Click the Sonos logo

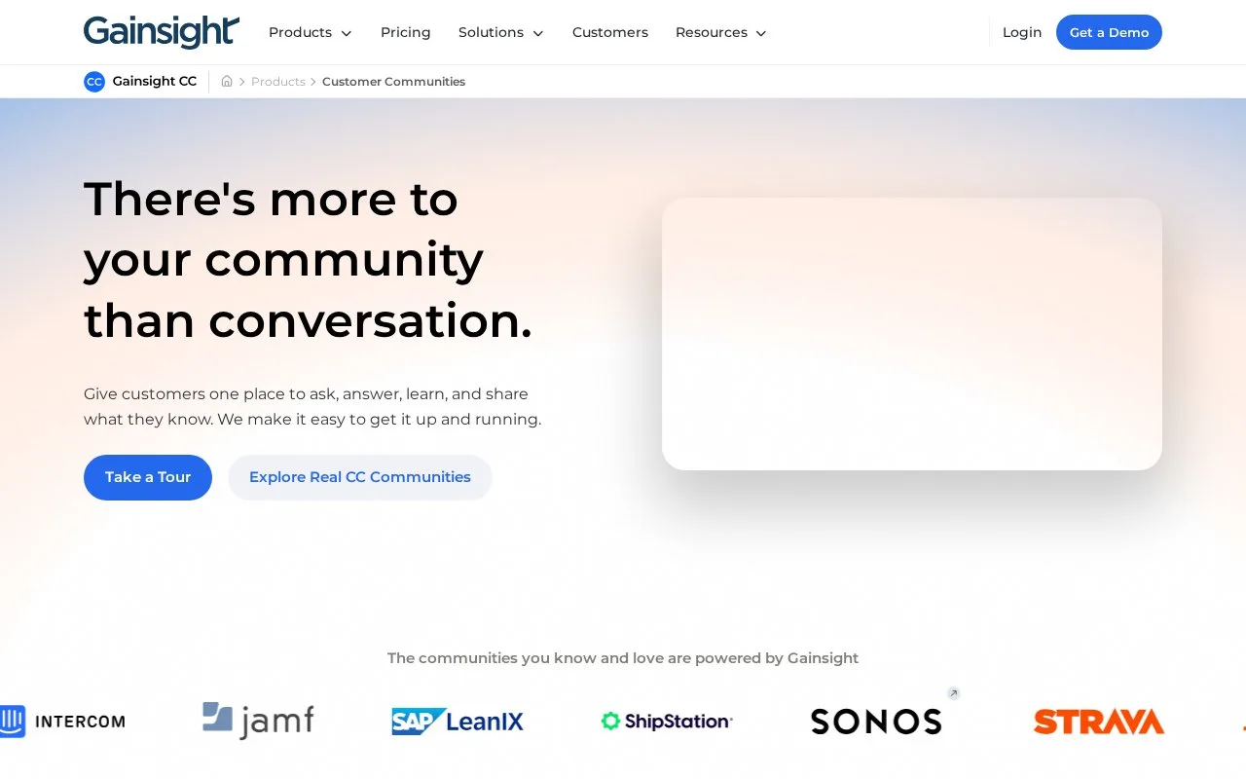click(x=876, y=722)
